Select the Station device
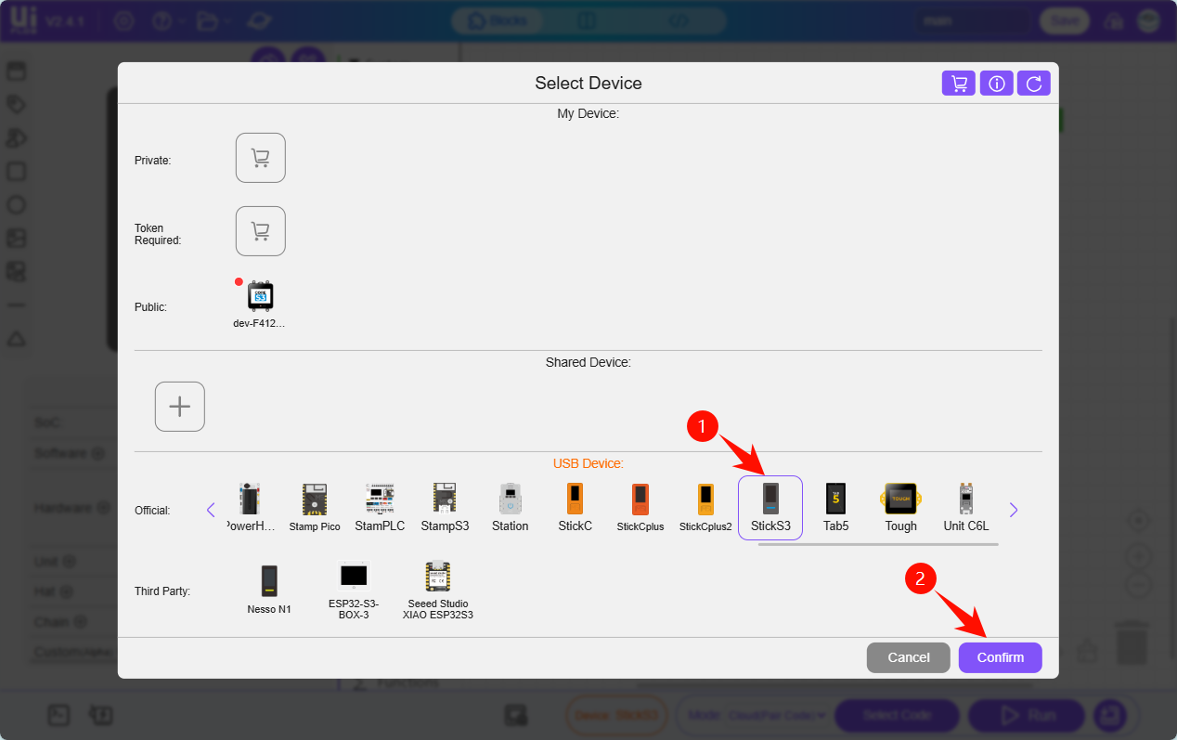1177x740 pixels. coord(510,507)
